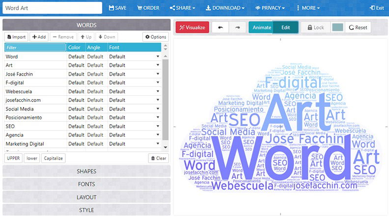The image size is (389, 217).
Task: Capitalize all words
Action: [54, 158]
